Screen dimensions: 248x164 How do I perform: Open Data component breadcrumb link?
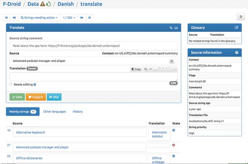click(33, 4)
